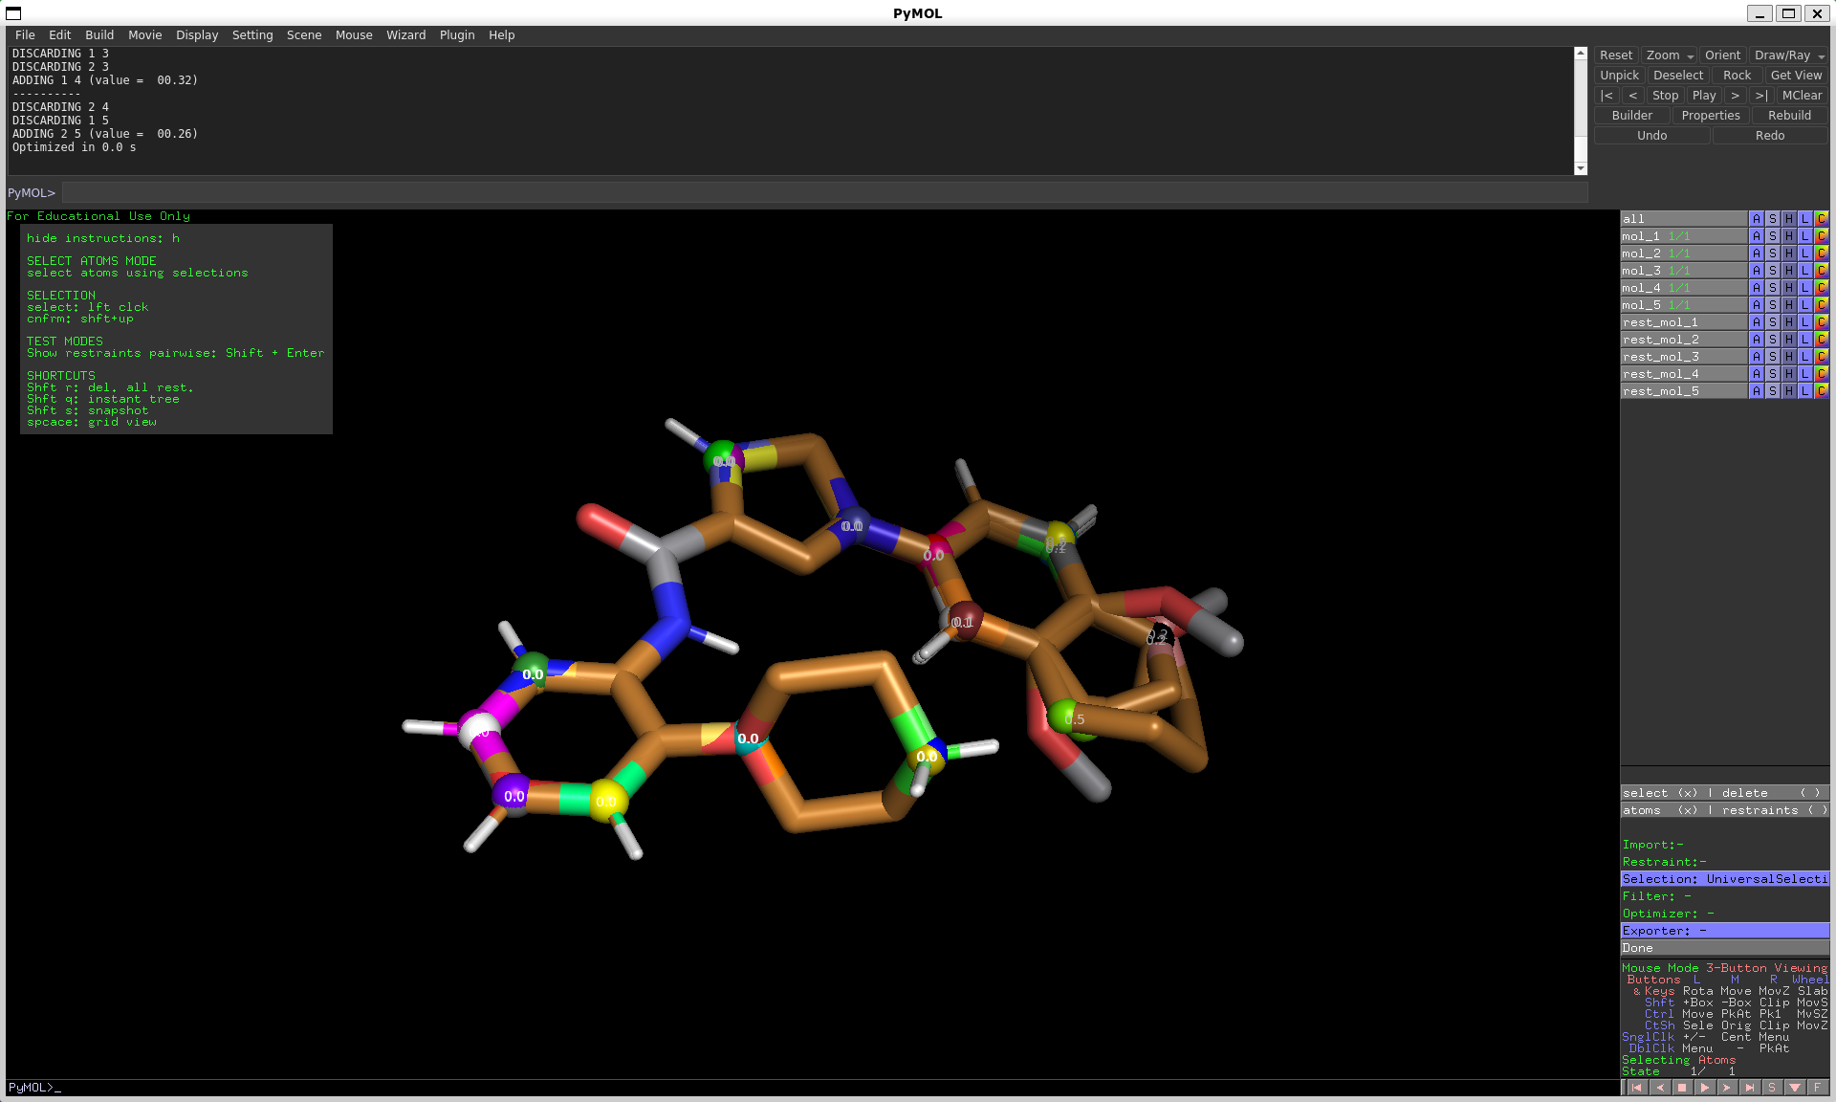Open Hide menu for mol_2
The image size is (1836, 1102).
pyautogui.click(x=1788, y=253)
